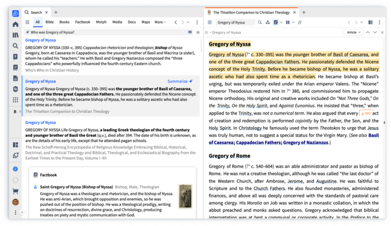Open the Search panel hamburger menu
Viewport: 391px width, 226px height.
(x=26, y=22)
